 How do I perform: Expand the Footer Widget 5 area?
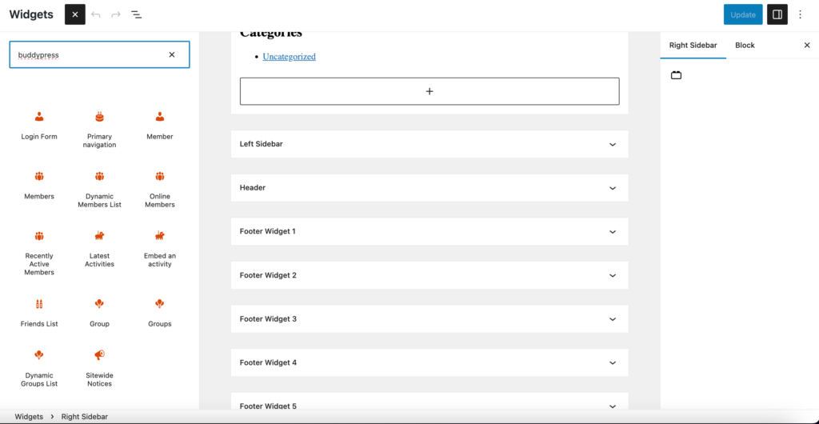[x=429, y=402]
